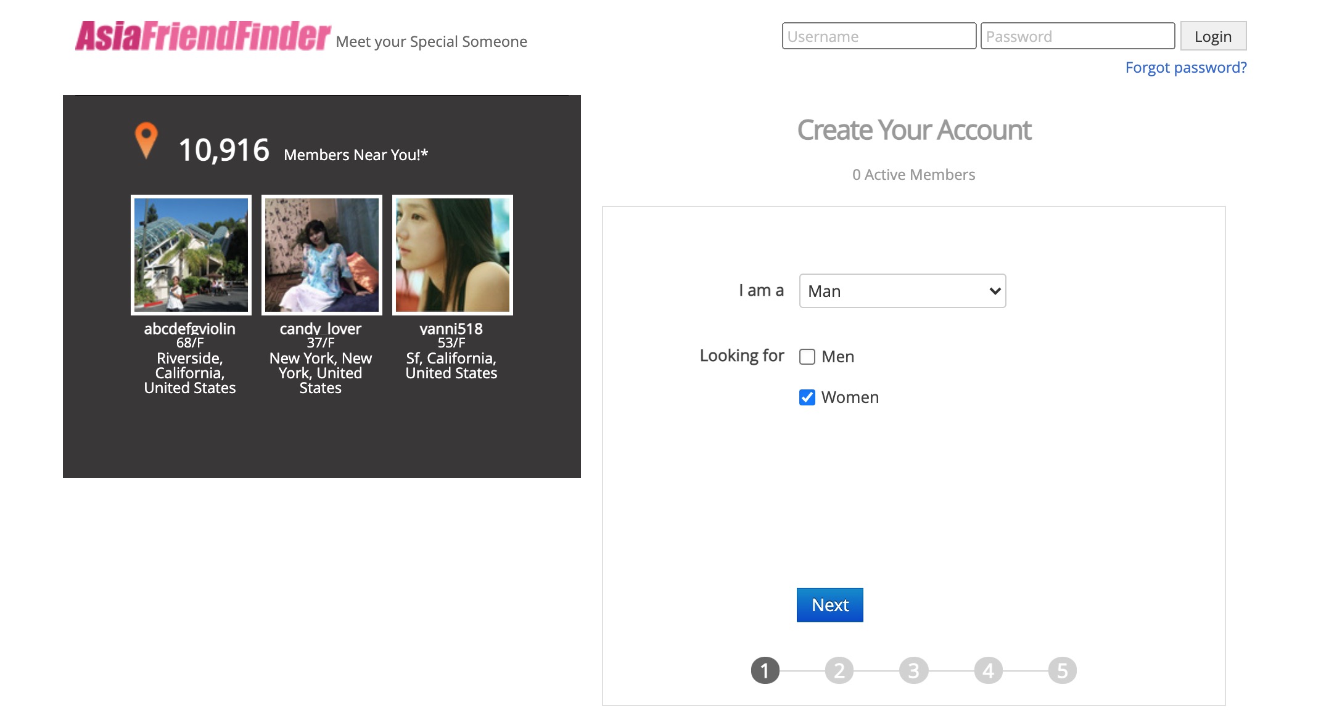Click 'Riverside, California, United States' location
This screenshot has height=711, width=1321.
[190, 373]
